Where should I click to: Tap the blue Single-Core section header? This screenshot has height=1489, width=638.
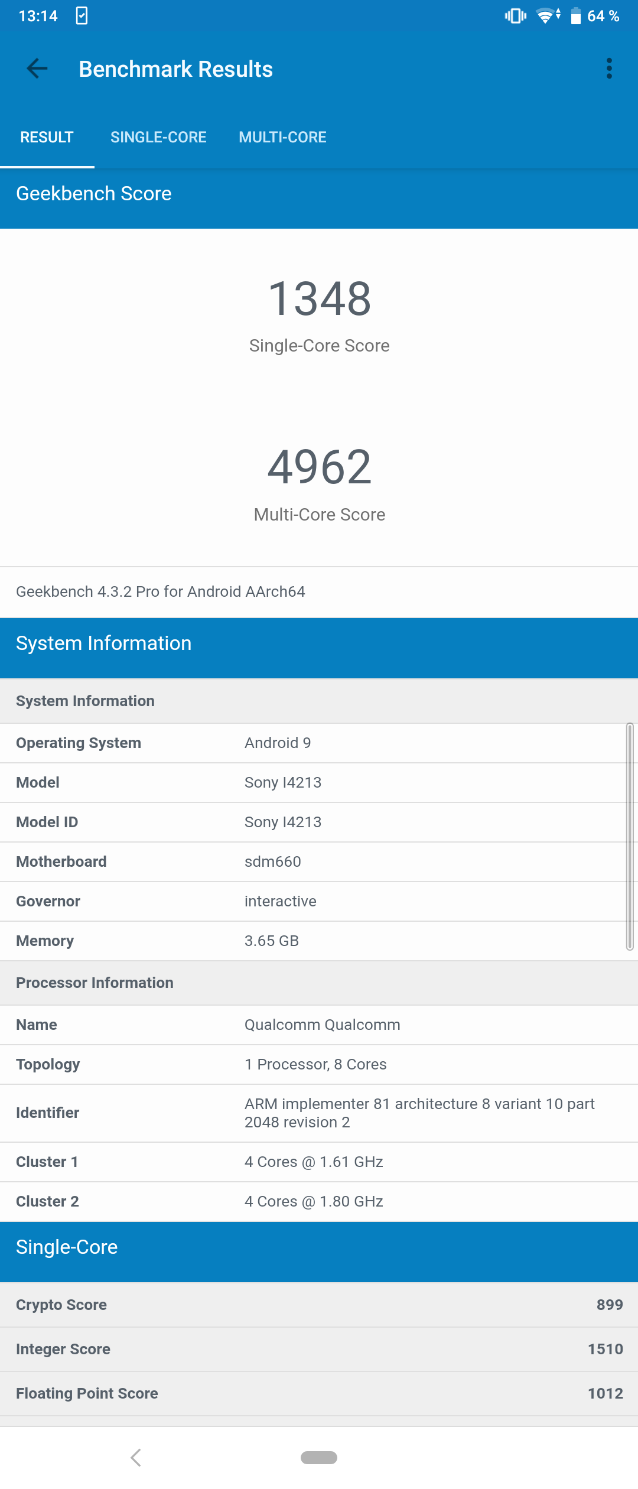(x=319, y=1252)
